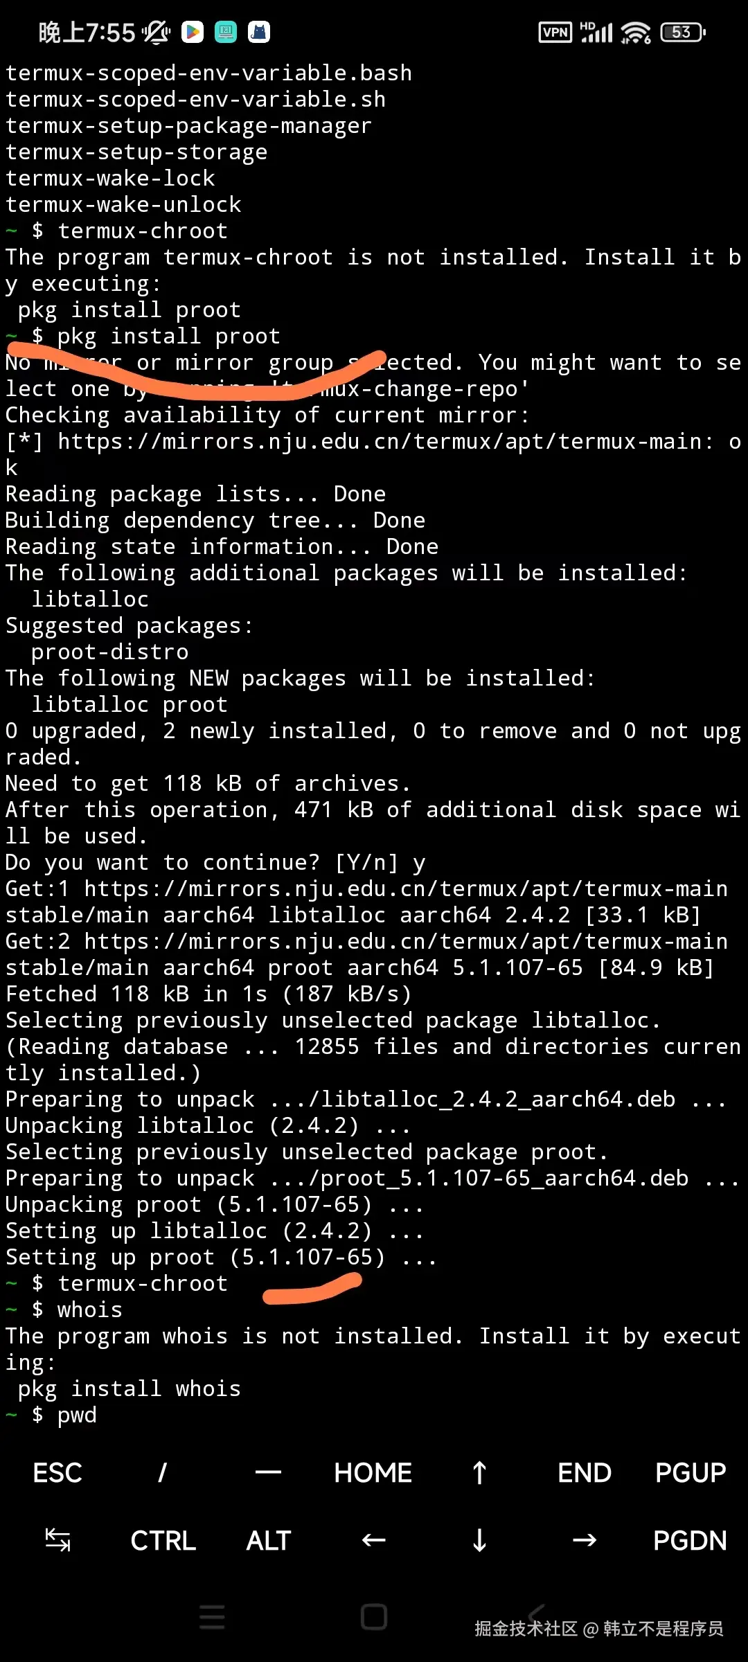
Task: Tap the Android home navigation button
Action: (x=374, y=1617)
